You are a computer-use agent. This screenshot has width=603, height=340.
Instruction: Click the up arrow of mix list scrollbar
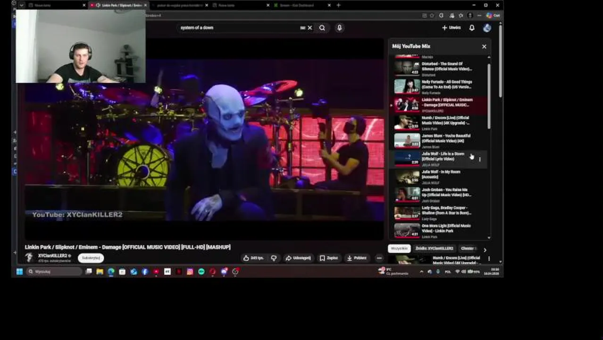(x=489, y=57)
